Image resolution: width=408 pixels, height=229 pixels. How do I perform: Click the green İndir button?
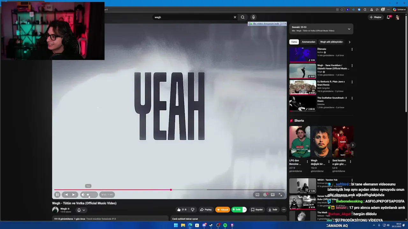point(237,210)
